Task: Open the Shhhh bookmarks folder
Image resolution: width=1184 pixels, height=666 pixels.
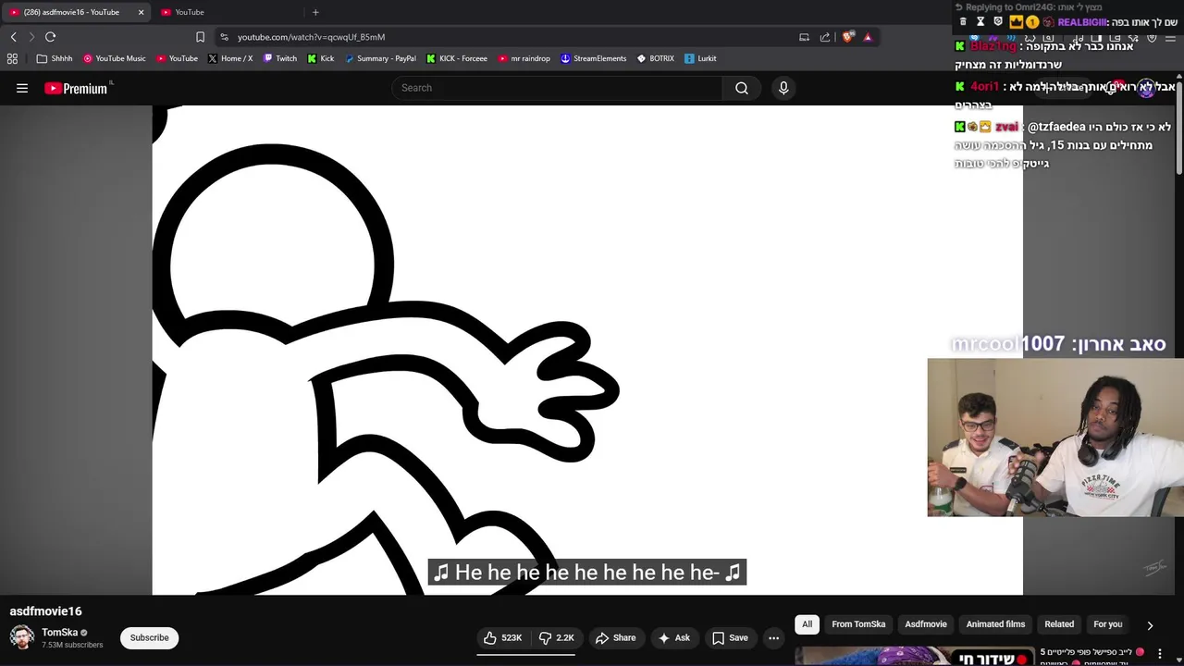Action: pos(55,58)
